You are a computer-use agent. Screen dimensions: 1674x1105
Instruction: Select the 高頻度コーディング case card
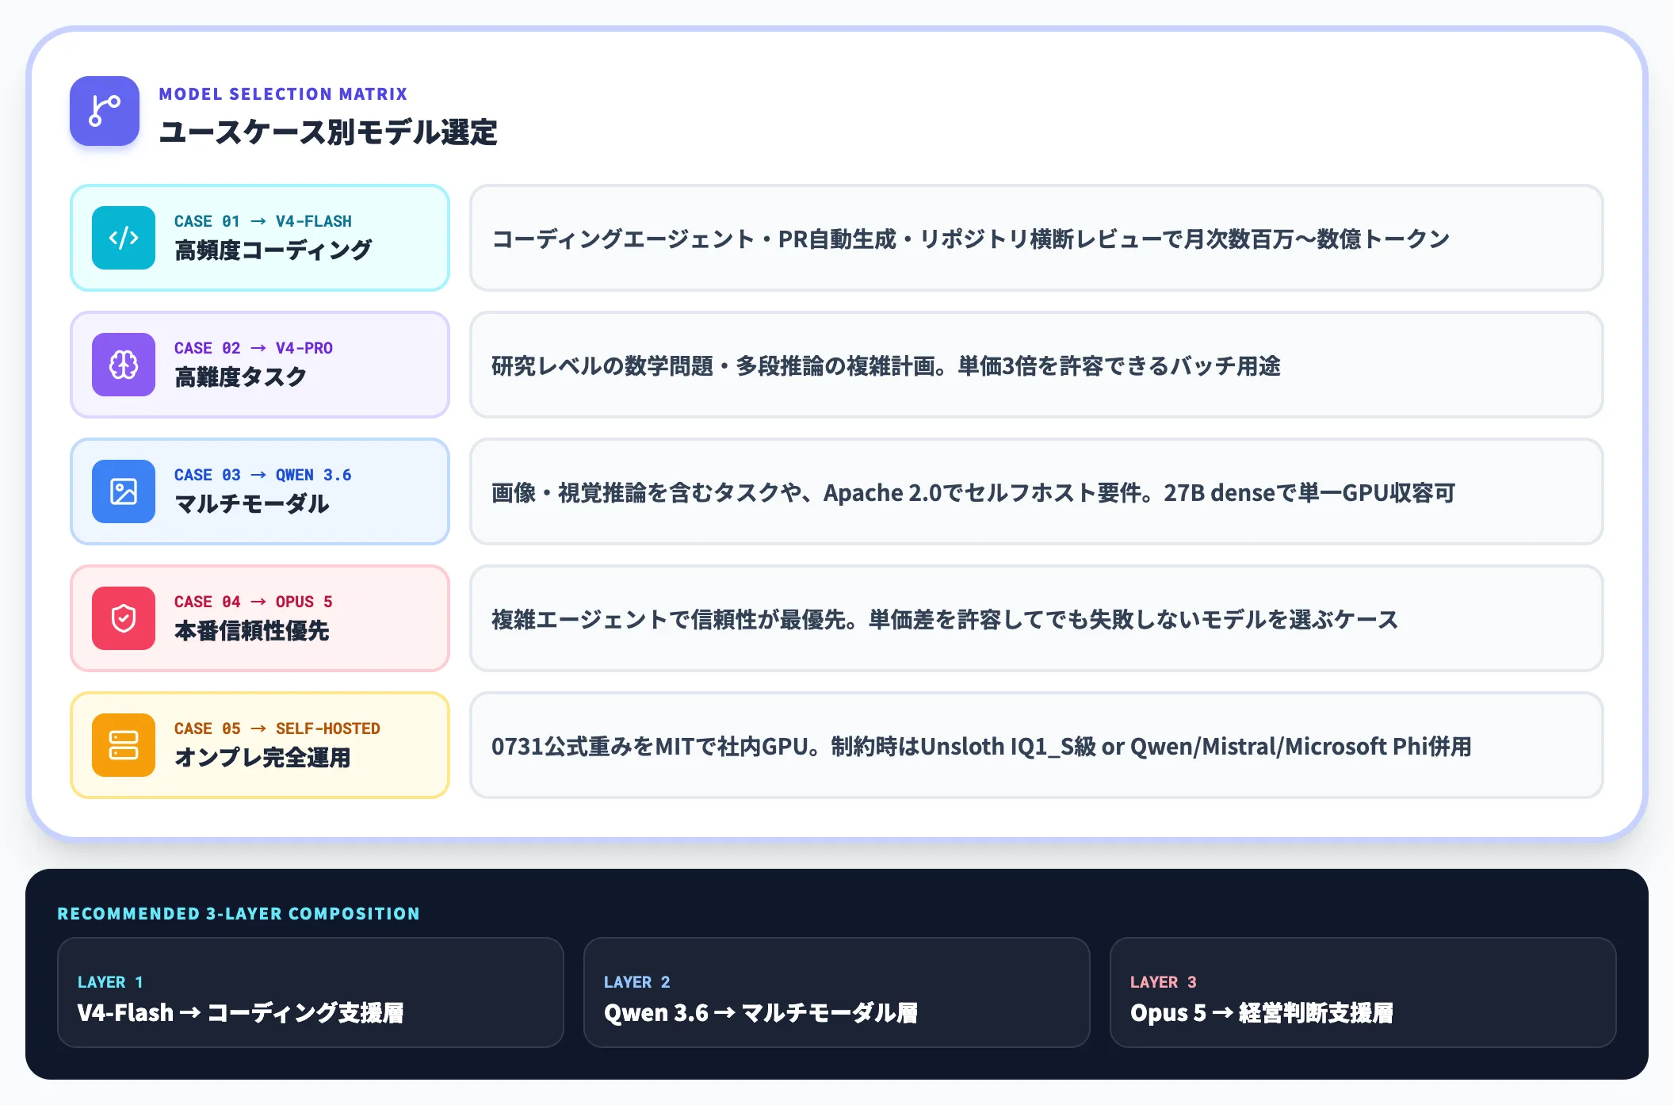coord(260,238)
